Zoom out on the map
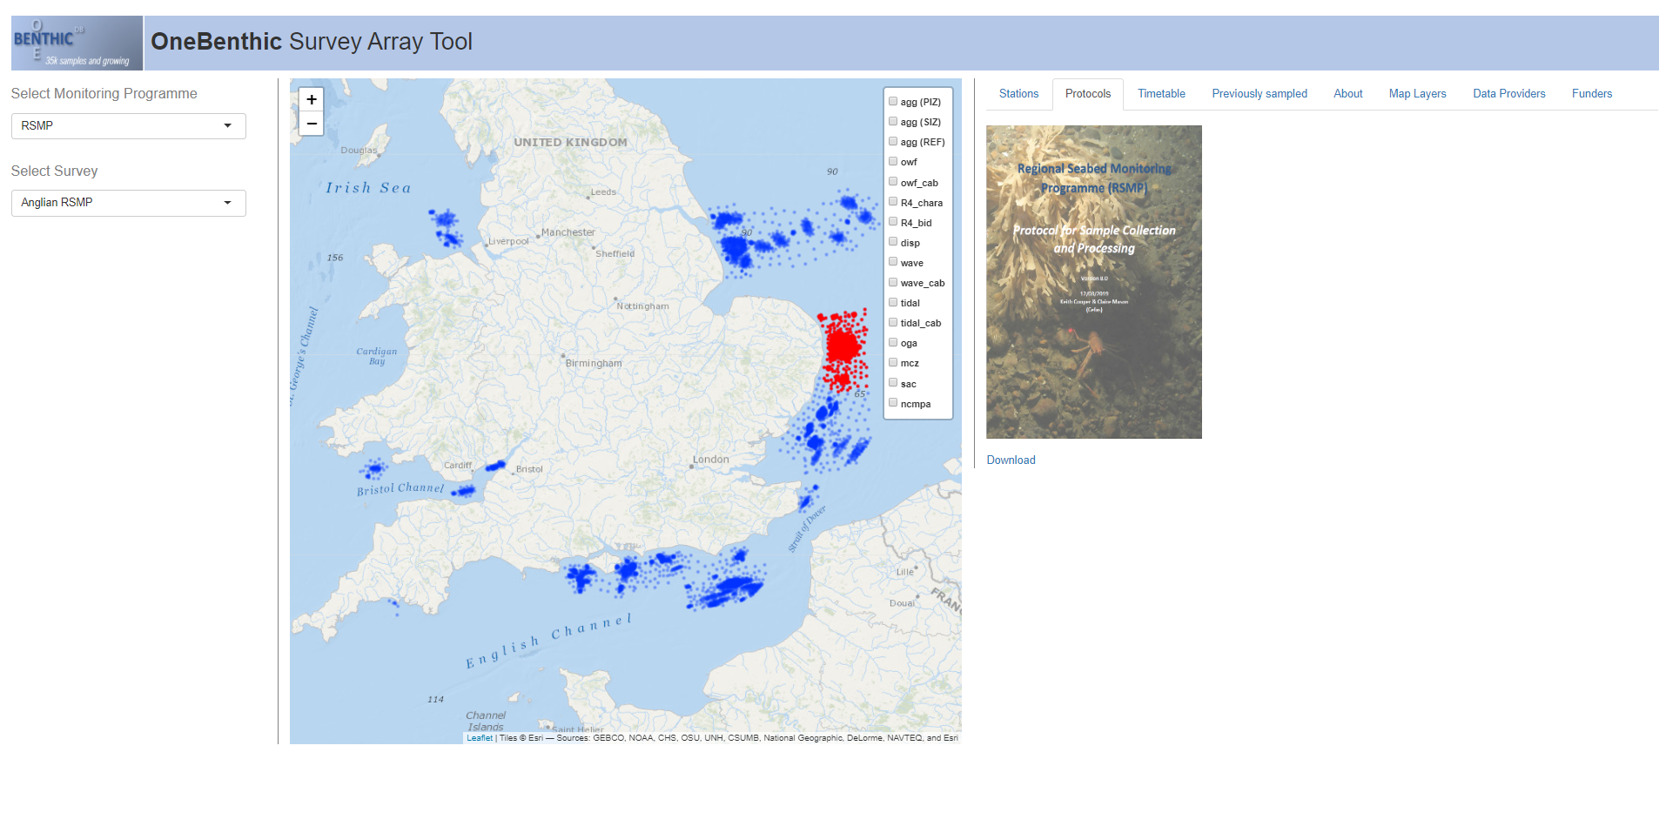The image size is (1666, 833). 311,124
